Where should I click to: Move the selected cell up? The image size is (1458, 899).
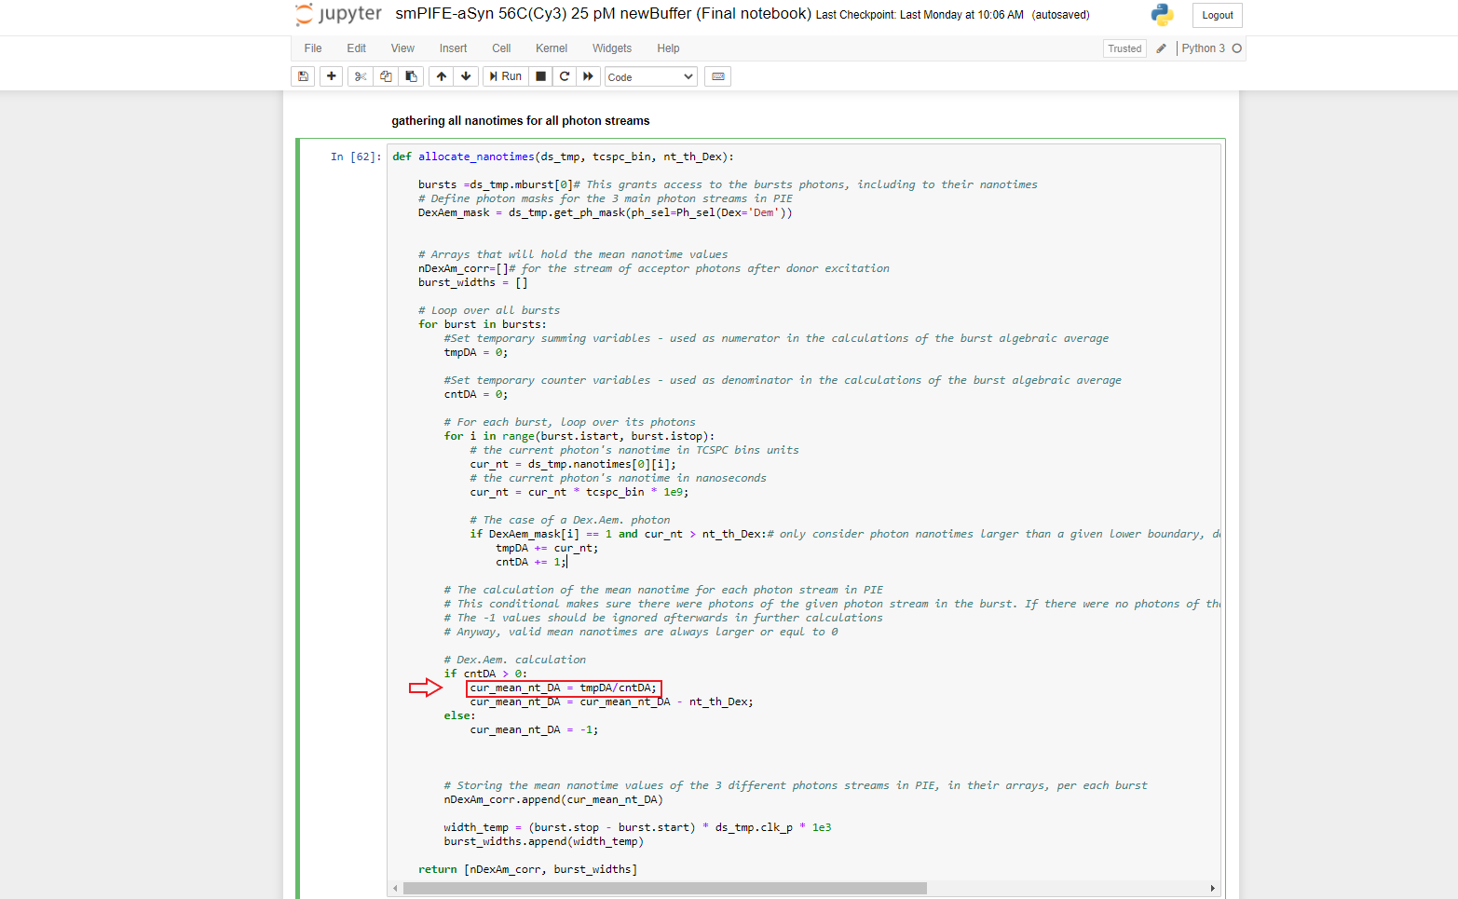coord(442,76)
